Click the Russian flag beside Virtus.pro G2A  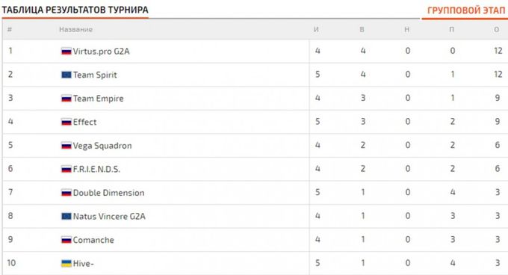click(66, 51)
